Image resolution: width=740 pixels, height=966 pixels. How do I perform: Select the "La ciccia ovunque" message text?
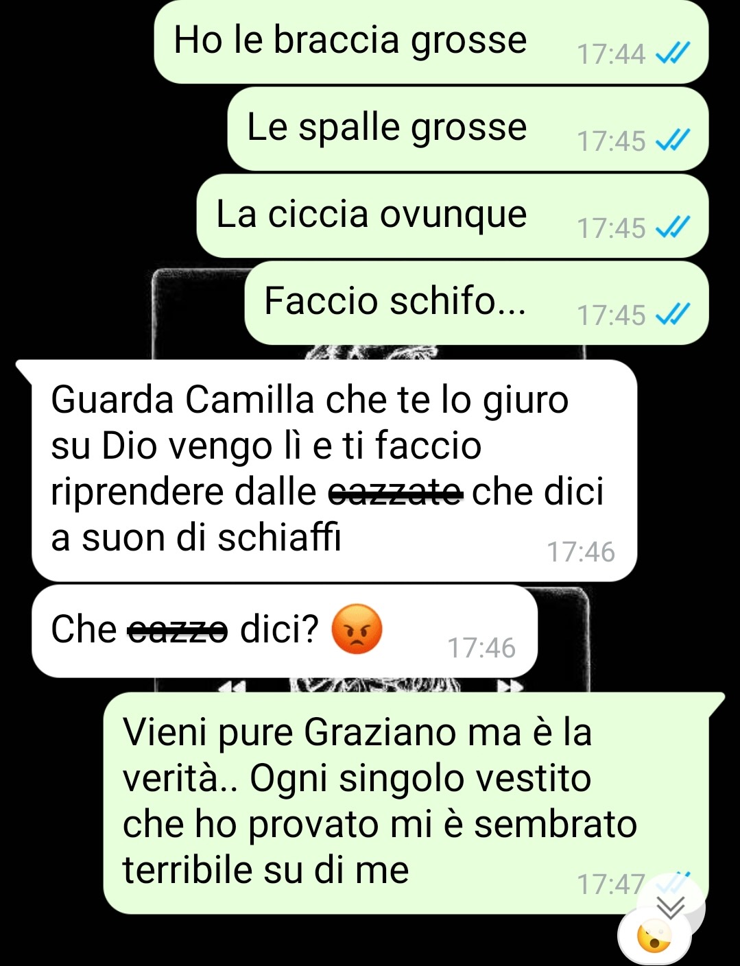[x=371, y=215]
